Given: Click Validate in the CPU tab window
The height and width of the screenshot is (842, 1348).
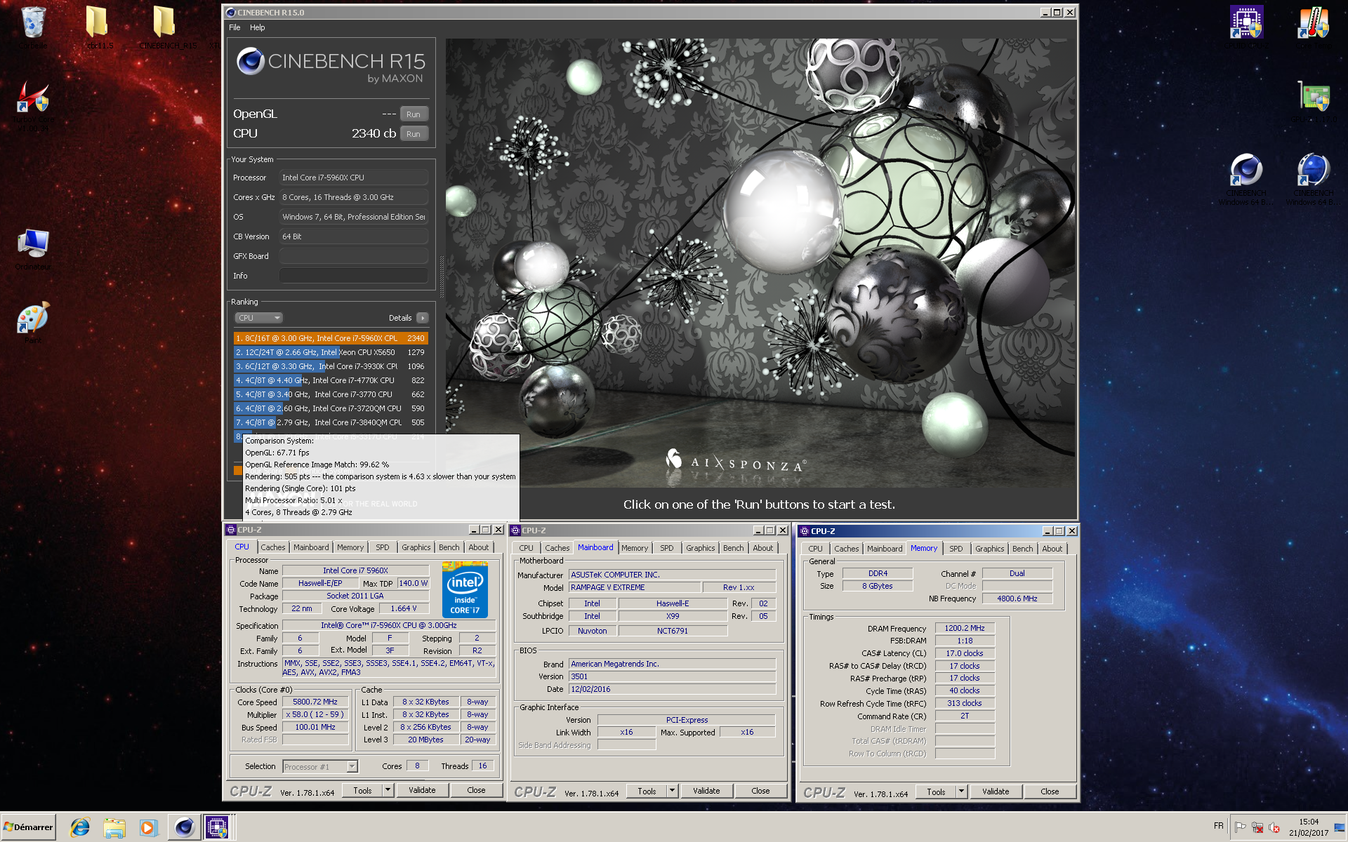Looking at the screenshot, I should [x=422, y=790].
